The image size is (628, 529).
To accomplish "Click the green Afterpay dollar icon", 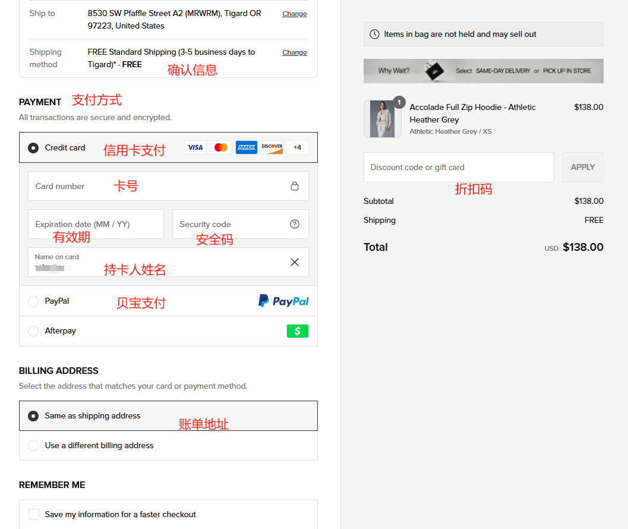I will [298, 331].
